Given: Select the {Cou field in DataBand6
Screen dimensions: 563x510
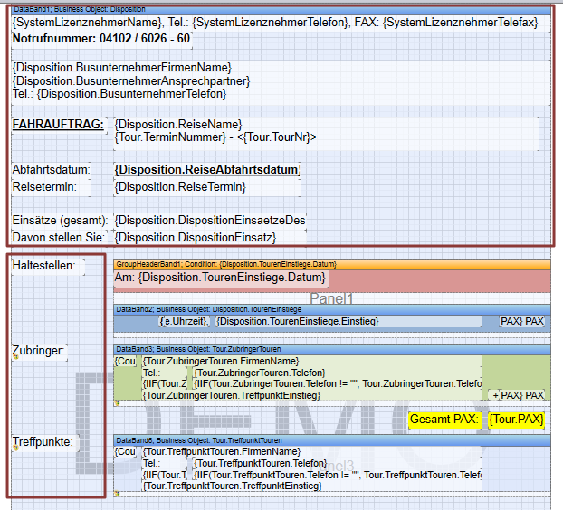Looking at the screenshot, I should tap(125, 452).
